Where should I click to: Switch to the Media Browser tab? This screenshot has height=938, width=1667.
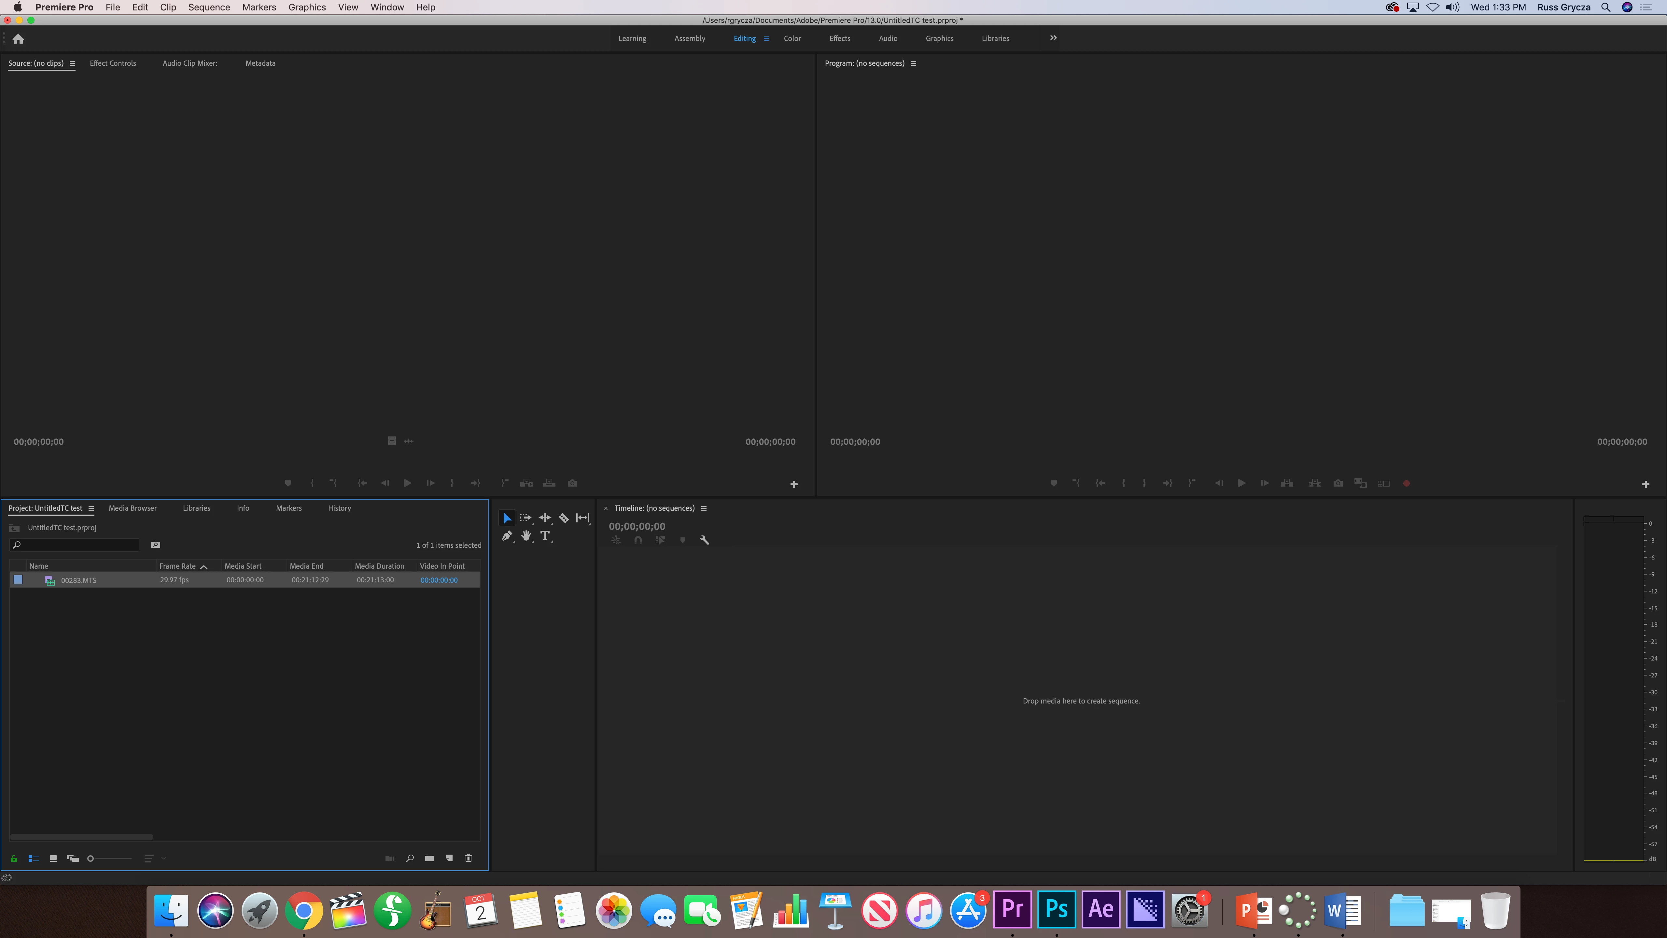pos(133,508)
